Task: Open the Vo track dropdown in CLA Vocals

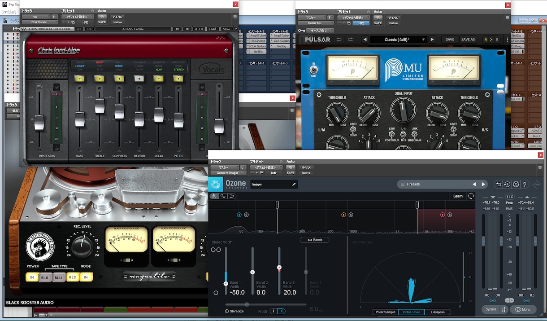Action: (x=36, y=17)
